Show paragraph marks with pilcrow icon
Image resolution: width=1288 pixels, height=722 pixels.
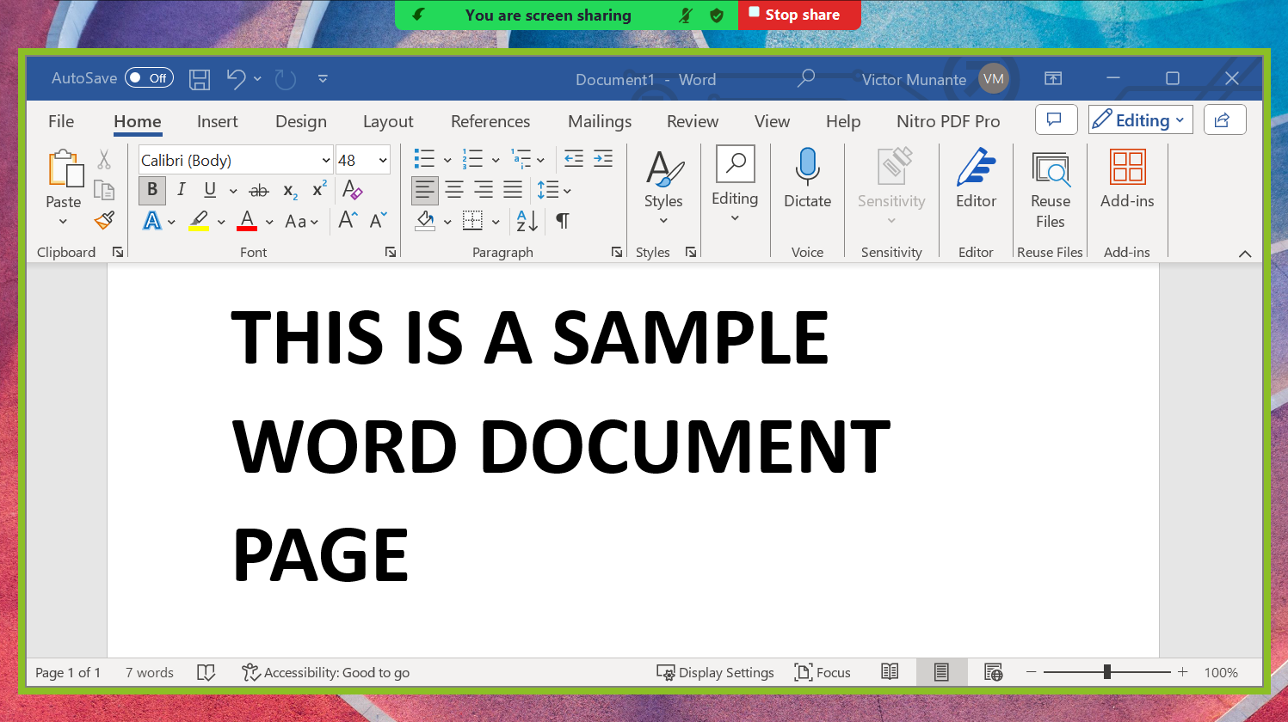point(562,221)
